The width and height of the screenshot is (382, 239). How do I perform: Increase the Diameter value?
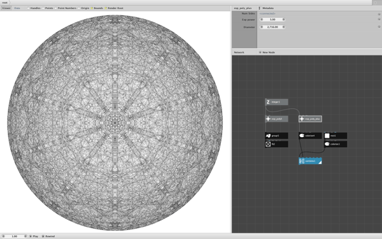pyautogui.click(x=283, y=27)
